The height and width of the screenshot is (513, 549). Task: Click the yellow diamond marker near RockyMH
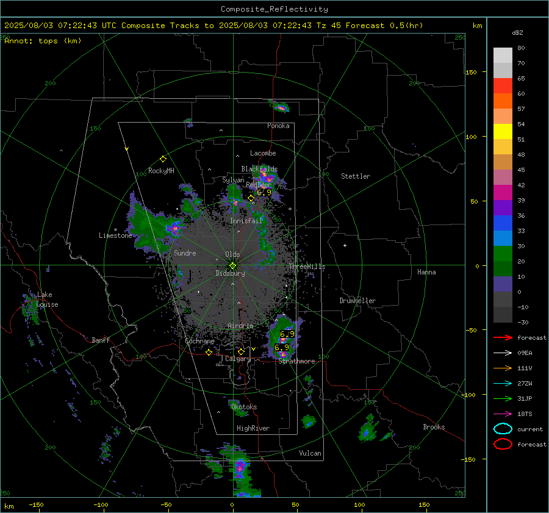163,159
